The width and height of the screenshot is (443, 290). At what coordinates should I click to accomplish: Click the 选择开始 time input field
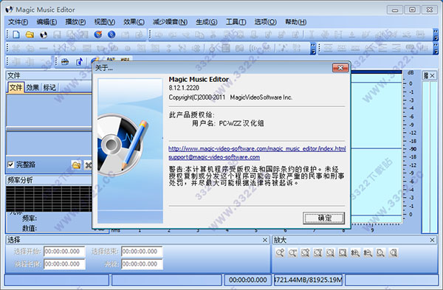(x=64, y=252)
